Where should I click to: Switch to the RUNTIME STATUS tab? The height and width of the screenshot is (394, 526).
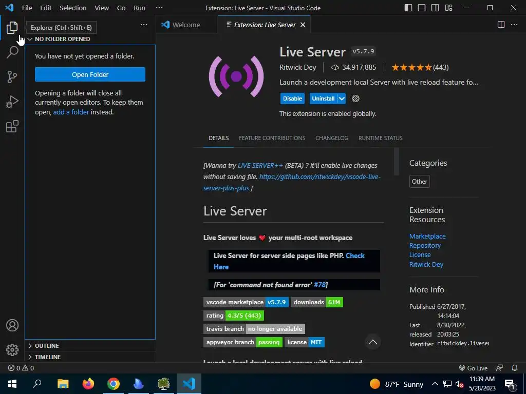381,138
